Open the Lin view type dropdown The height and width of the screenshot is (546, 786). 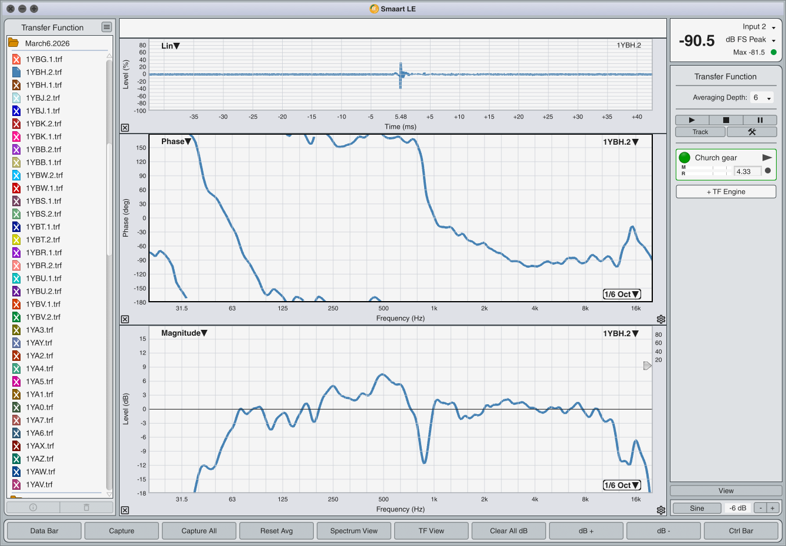(x=171, y=46)
